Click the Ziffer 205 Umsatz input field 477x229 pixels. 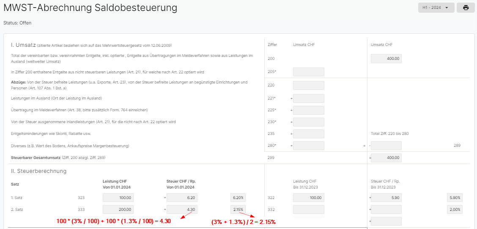click(x=308, y=72)
